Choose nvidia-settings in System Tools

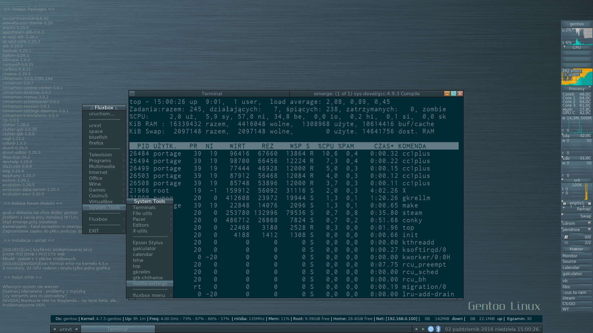click(x=150, y=284)
